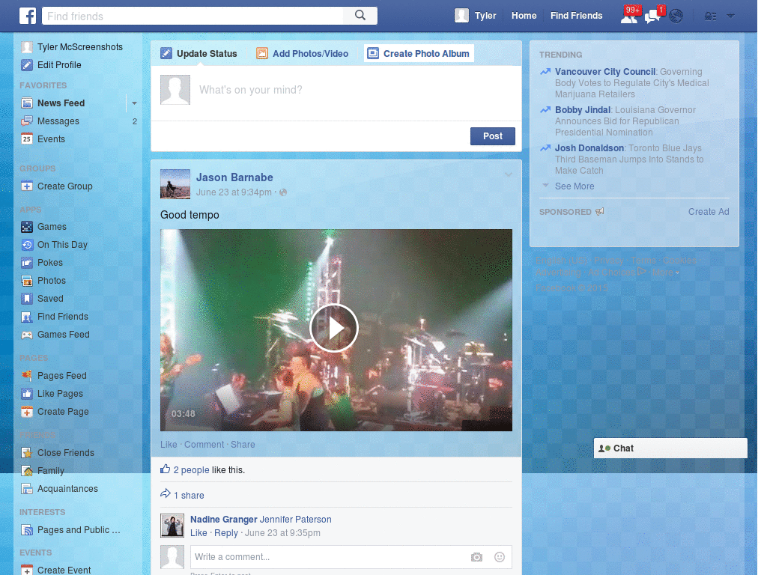Open the messages icon in top bar

tap(654, 16)
